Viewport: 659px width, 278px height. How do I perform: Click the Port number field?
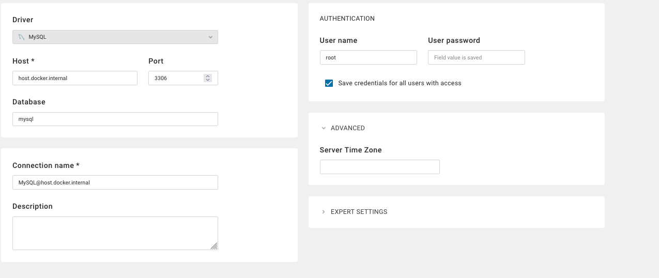[x=183, y=78]
